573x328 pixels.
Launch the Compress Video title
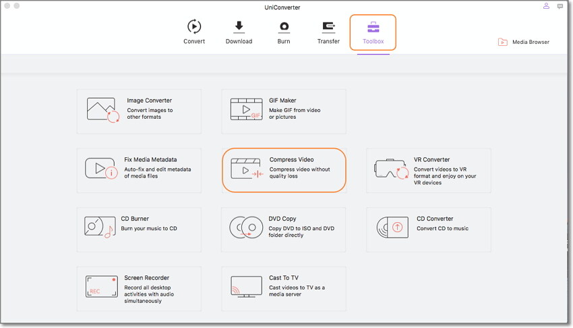(x=292, y=160)
